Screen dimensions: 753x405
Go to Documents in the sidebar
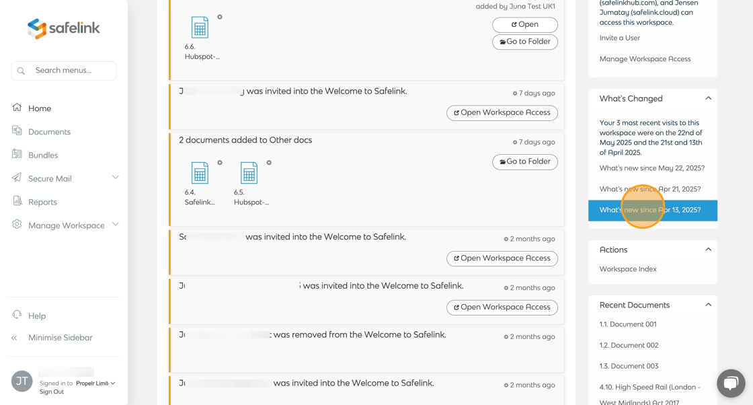pos(49,132)
